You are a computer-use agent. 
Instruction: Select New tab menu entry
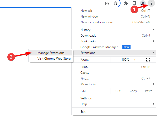tap(114, 11)
